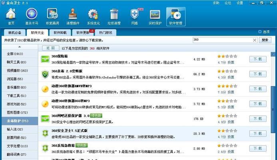277x160 pixels.
Task: Vote on 360系统急救箱 via 投票
Action: click(x=231, y=152)
